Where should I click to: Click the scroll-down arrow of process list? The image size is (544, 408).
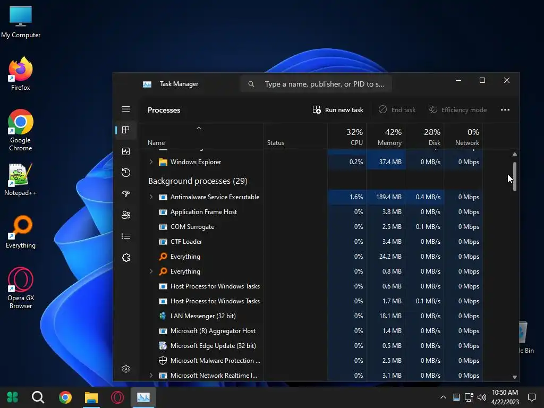point(514,377)
